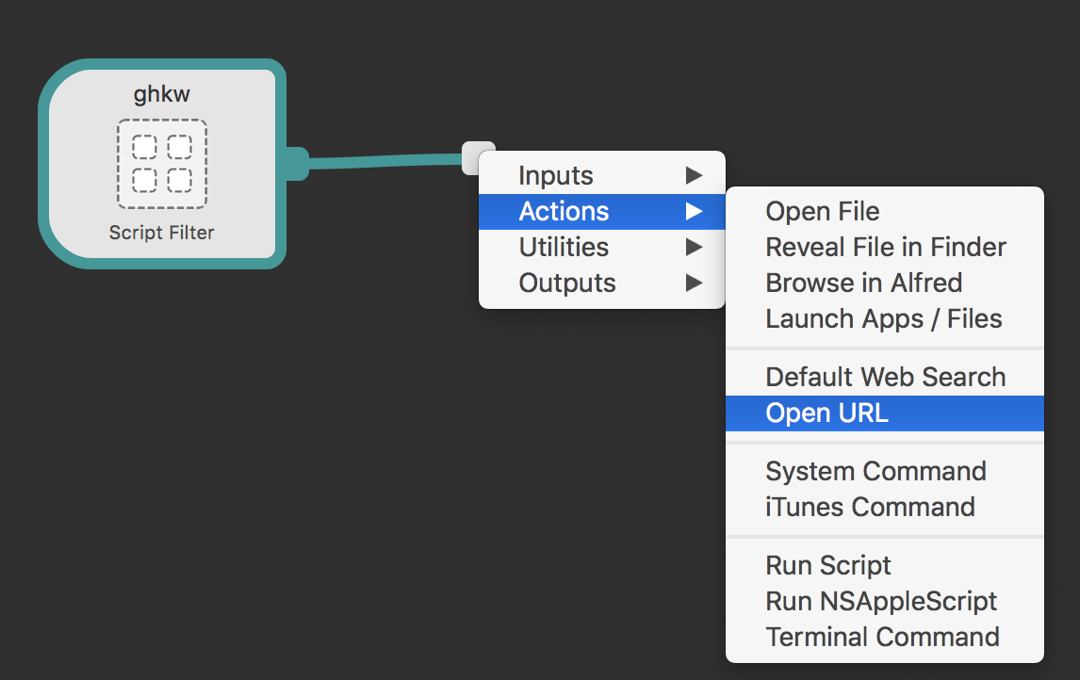Select the teal connection line
The image size is (1080, 680).
tap(386, 162)
